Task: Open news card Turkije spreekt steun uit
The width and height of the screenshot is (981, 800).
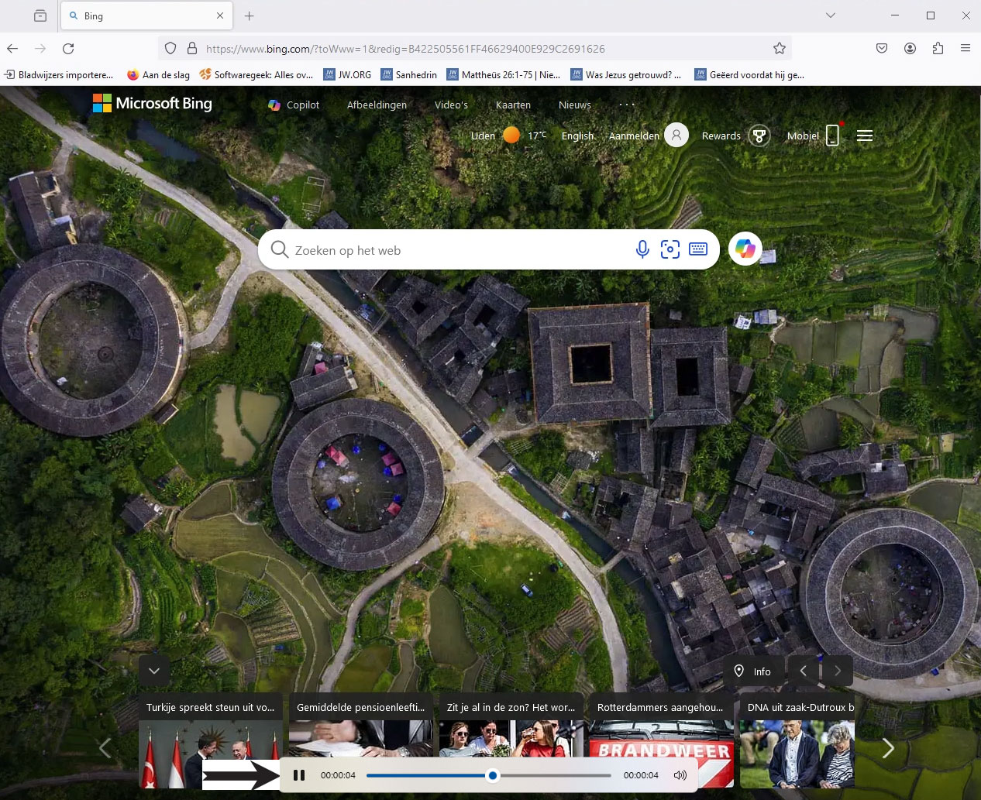Action: 210,740
